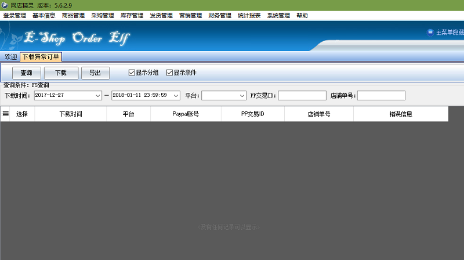Click the 店铺单号 input field
This screenshot has width=464, height=260.
[x=380, y=95]
